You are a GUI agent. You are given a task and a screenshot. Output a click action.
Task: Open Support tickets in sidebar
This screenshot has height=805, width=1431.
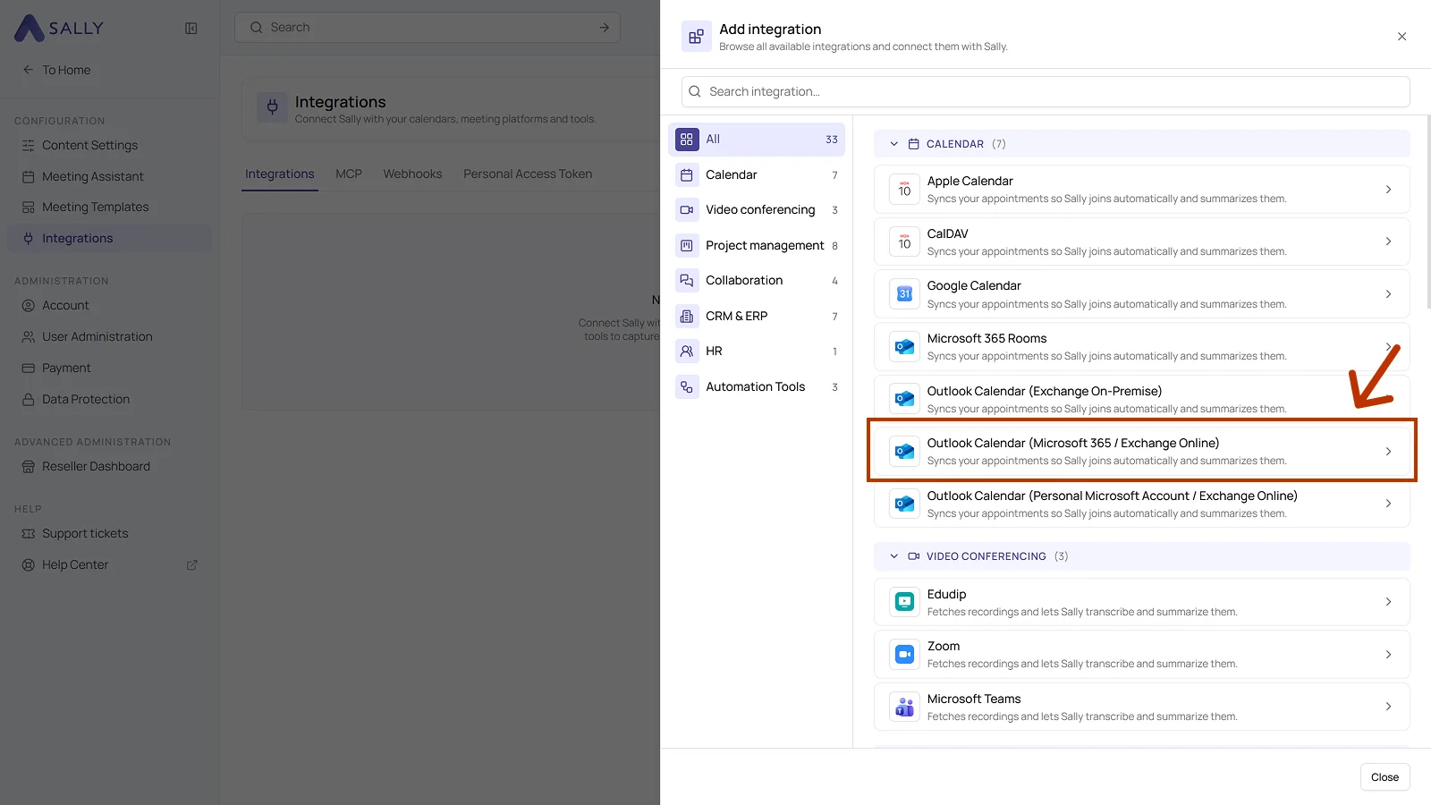pyautogui.click(x=109, y=533)
